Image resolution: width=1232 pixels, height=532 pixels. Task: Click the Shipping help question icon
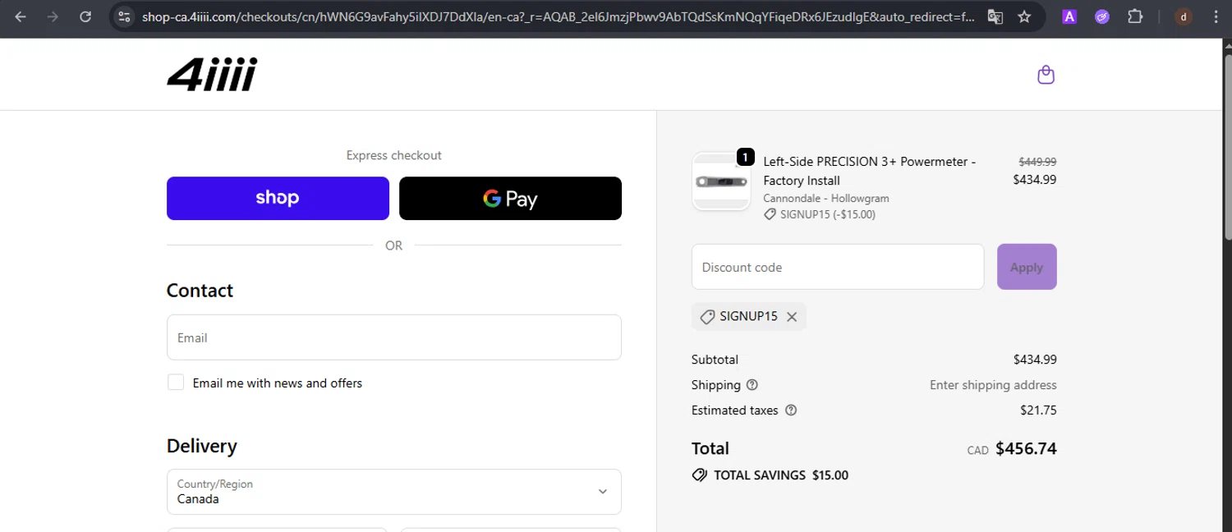[752, 385]
